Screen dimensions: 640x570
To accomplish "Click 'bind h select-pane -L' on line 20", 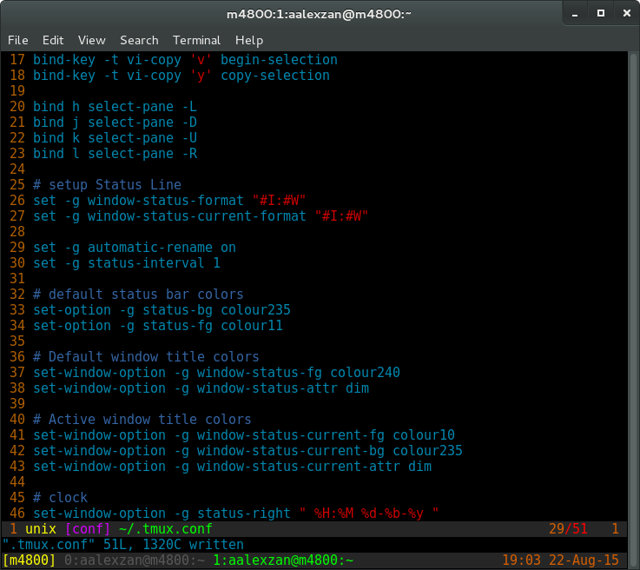I will click(x=115, y=107).
